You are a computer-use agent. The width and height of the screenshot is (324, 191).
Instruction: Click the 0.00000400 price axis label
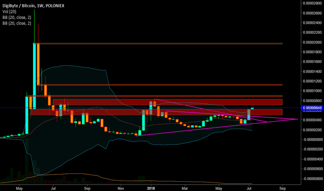point(312,120)
